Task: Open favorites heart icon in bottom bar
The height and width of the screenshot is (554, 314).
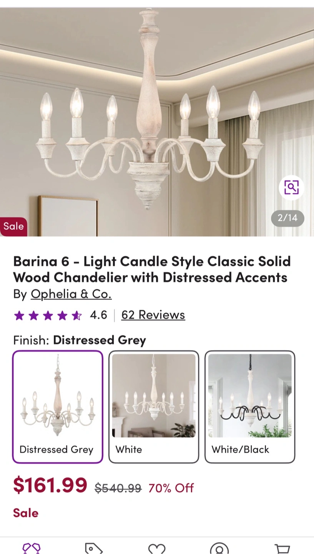Action: pos(157,548)
